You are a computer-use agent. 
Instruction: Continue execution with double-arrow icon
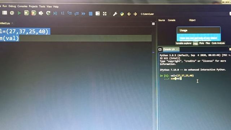(83, 14)
